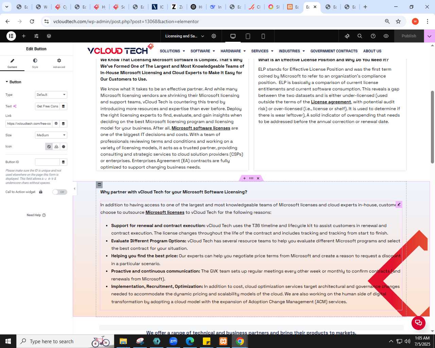Open the Elementor logo menu
435x348 pixels.
pos(11,36)
